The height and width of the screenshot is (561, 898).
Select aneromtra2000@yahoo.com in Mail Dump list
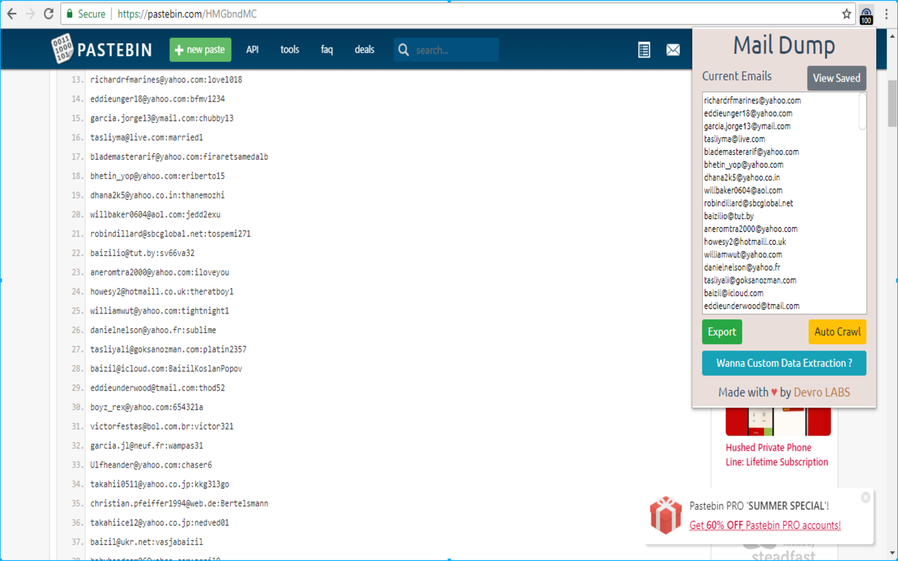[x=751, y=229]
